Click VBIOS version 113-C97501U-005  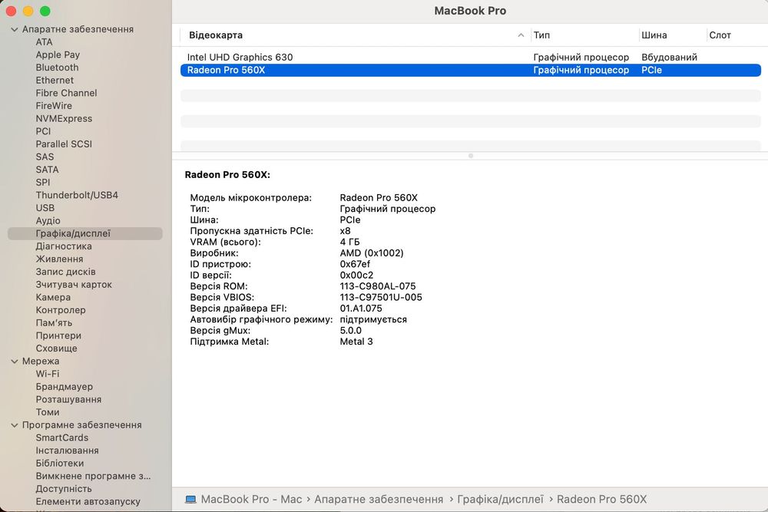[x=381, y=297]
